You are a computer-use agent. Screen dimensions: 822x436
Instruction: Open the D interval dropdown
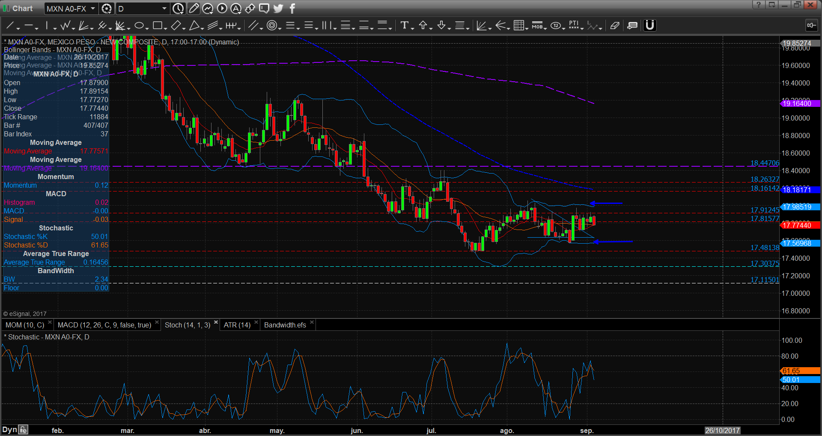pos(164,9)
